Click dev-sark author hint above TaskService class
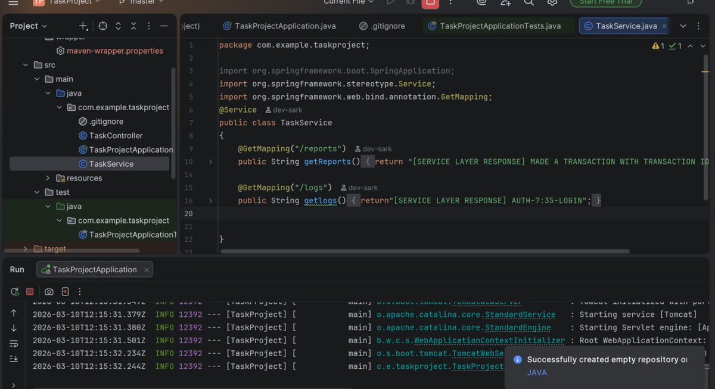This screenshot has width=715, height=389. 284,110
